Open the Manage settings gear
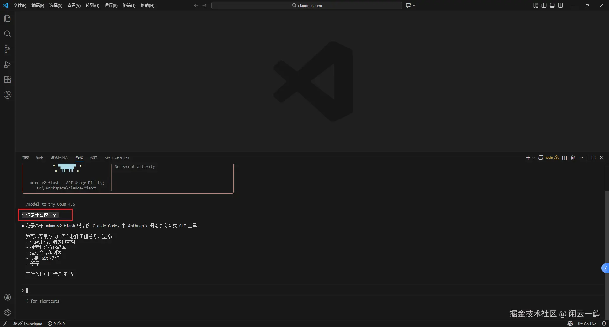This screenshot has width=609, height=327. point(8,312)
